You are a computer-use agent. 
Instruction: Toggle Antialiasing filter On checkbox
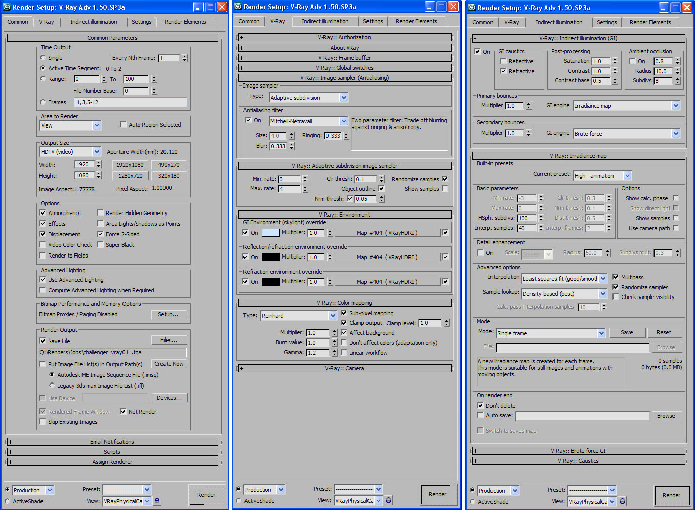coord(248,120)
